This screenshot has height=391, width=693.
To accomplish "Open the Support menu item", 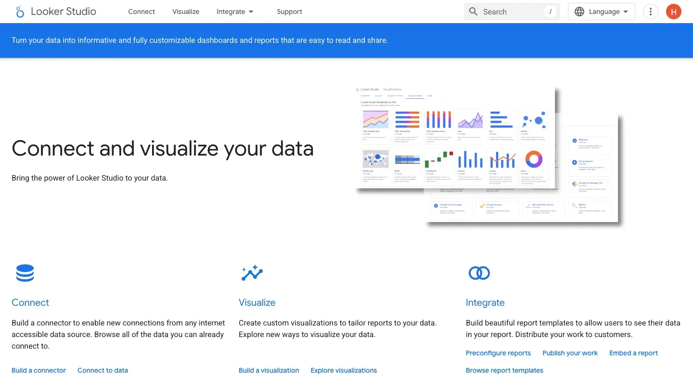I will [x=289, y=12].
